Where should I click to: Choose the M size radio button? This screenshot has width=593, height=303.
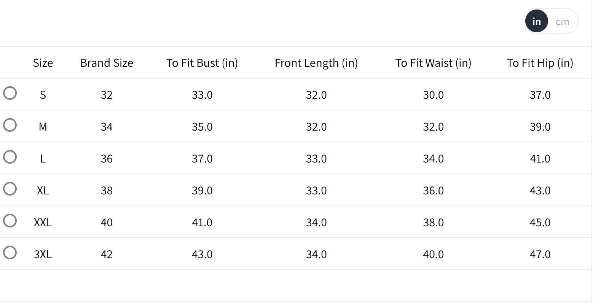click(10, 125)
